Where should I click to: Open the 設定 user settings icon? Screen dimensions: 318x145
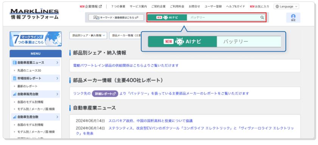(x=293, y=18)
